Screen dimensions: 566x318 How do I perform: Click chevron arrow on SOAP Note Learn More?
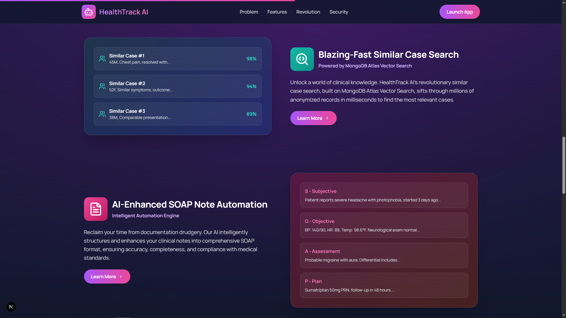[121, 276]
